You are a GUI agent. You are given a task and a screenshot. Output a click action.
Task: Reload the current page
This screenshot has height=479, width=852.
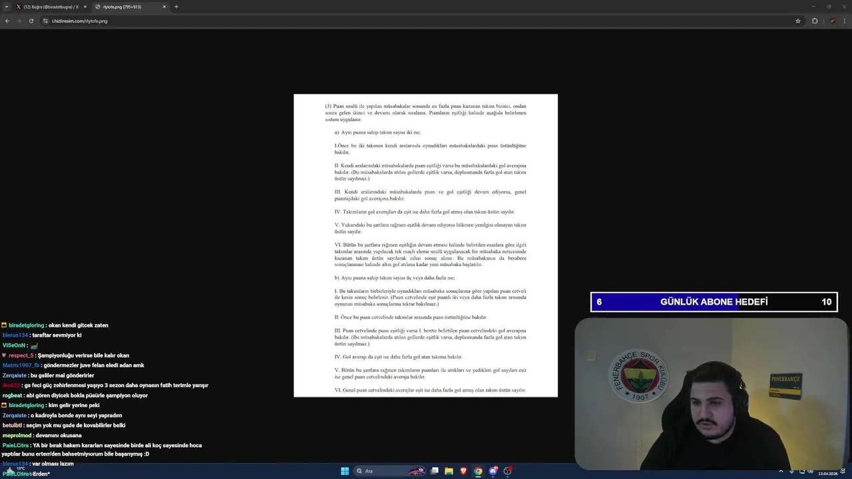tap(31, 21)
